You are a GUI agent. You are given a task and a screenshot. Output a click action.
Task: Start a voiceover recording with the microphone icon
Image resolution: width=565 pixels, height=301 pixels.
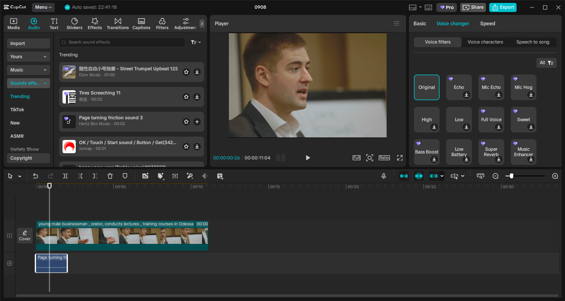383,176
